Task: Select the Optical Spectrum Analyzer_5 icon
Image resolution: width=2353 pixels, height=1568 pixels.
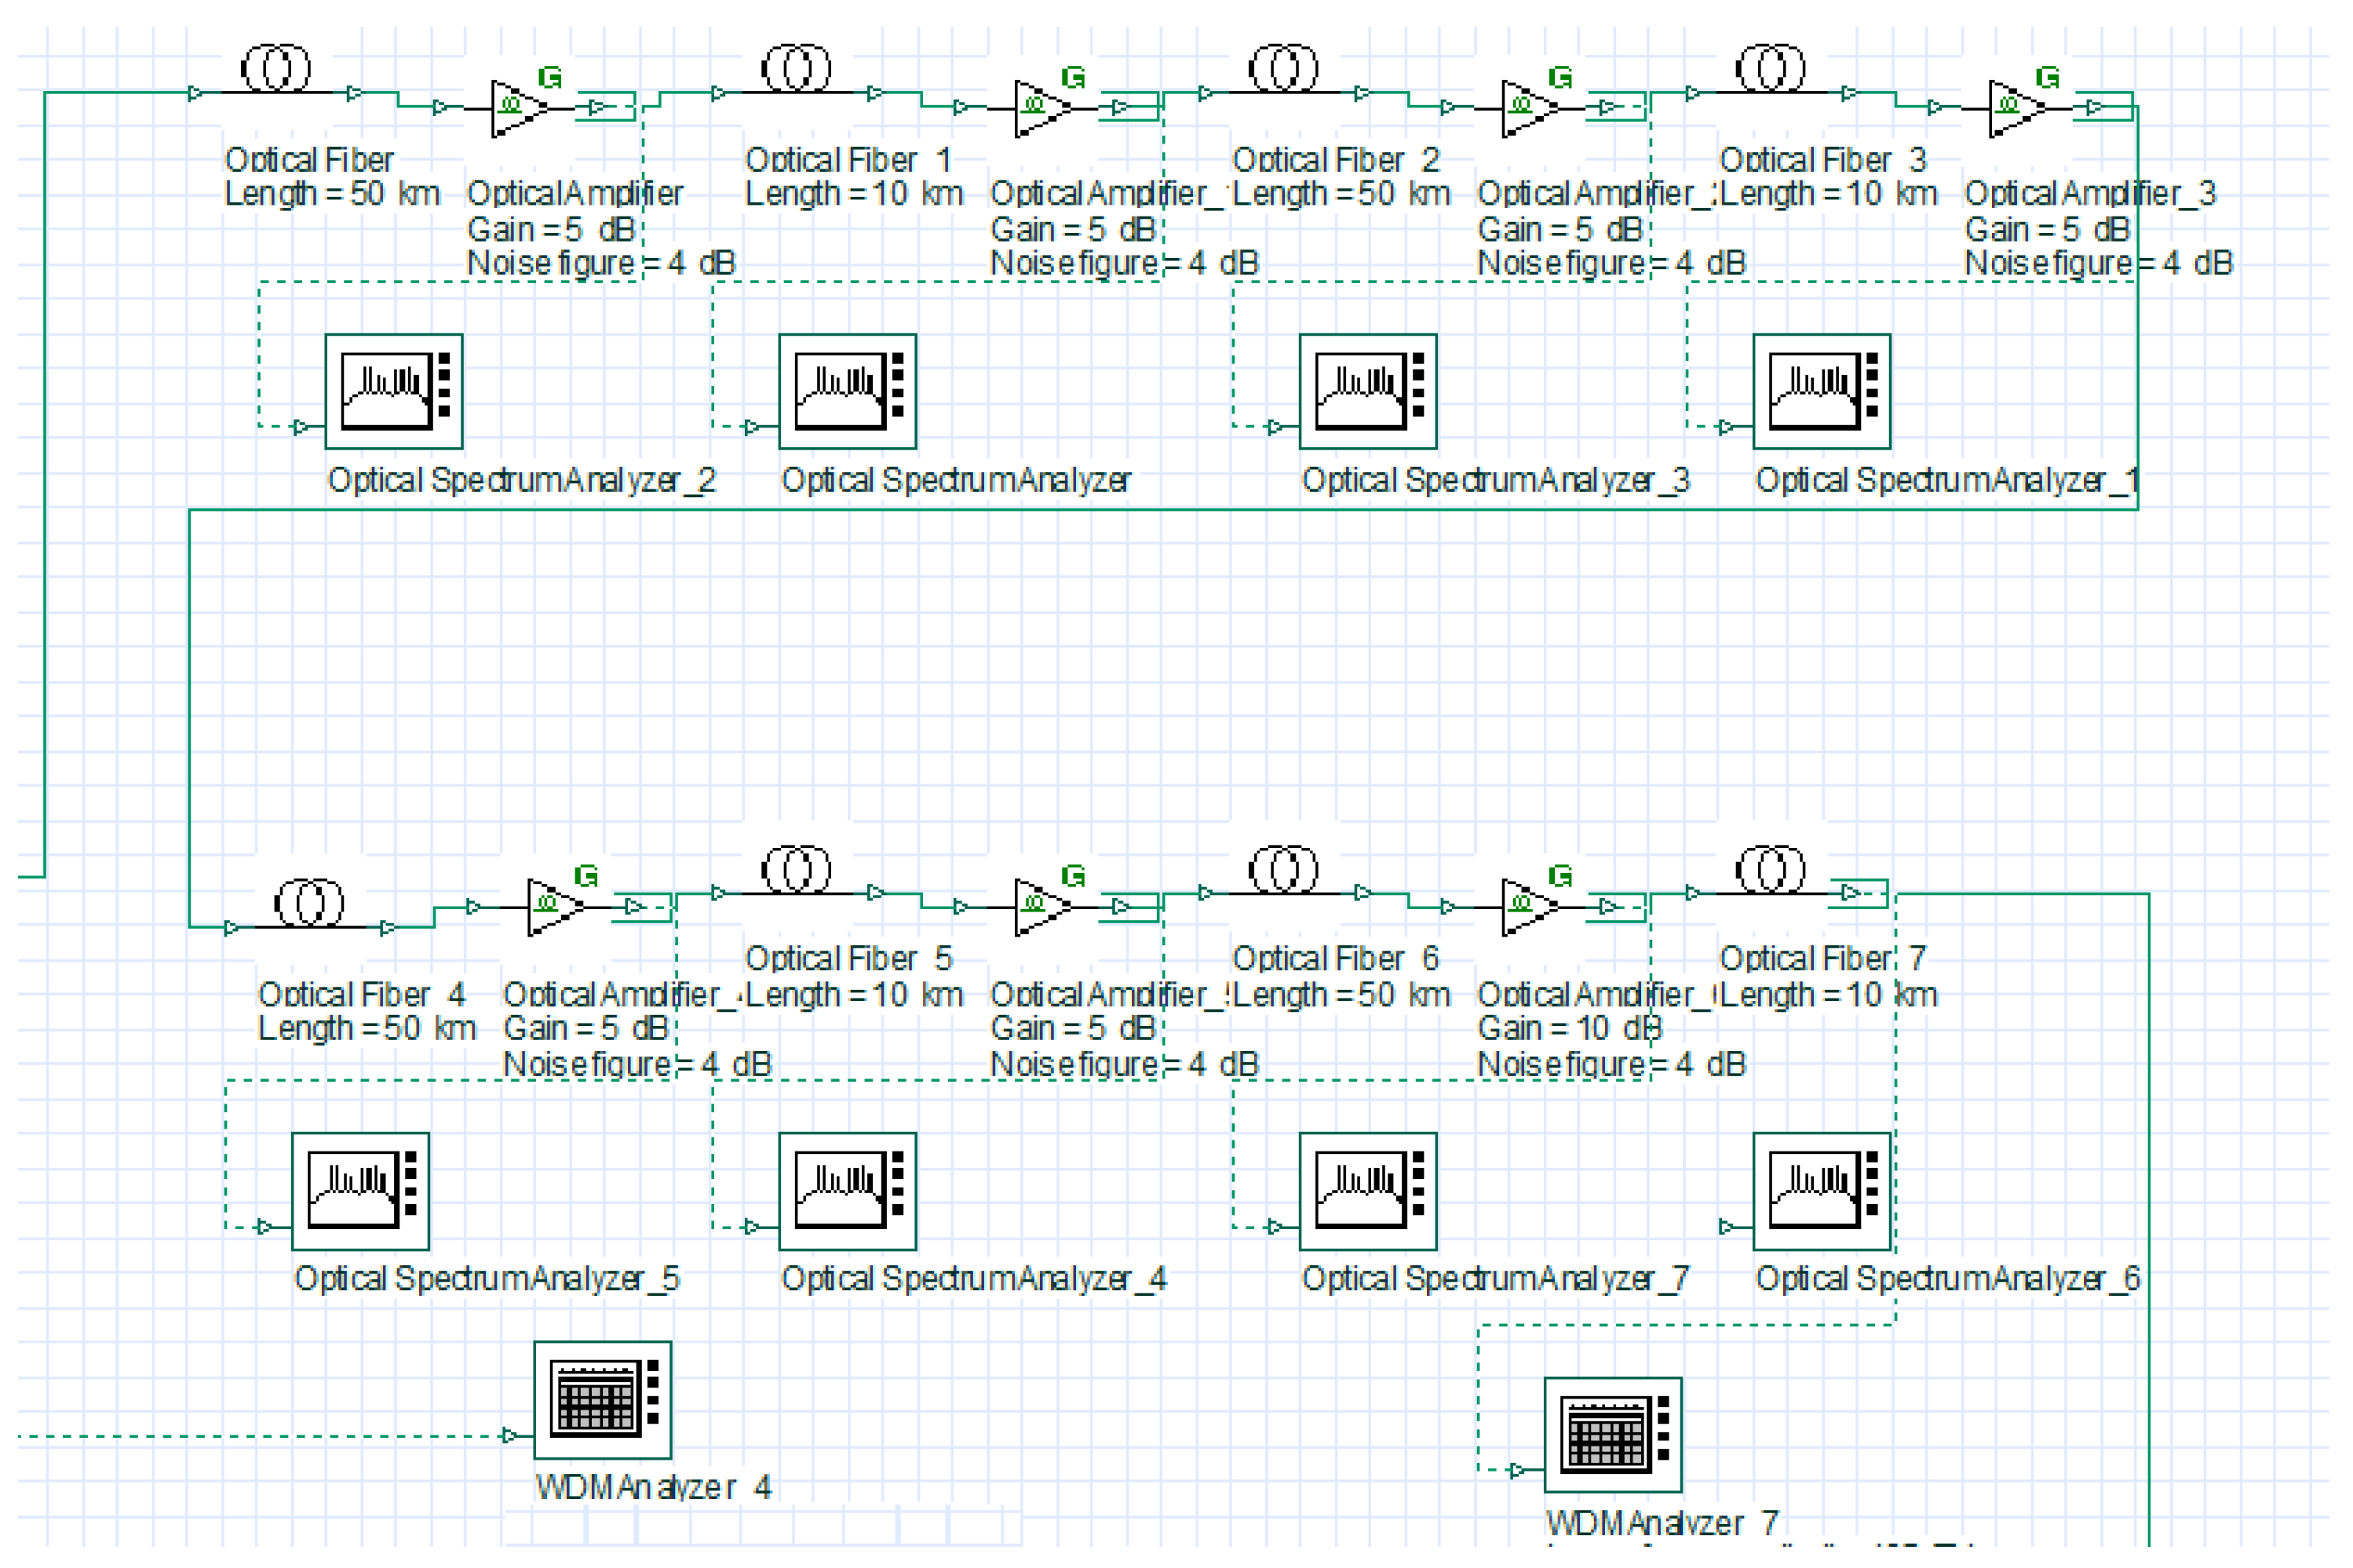Action: (x=360, y=1190)
